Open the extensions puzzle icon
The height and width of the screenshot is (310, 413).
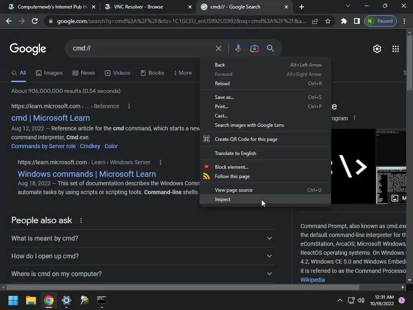tap(344, 21)
